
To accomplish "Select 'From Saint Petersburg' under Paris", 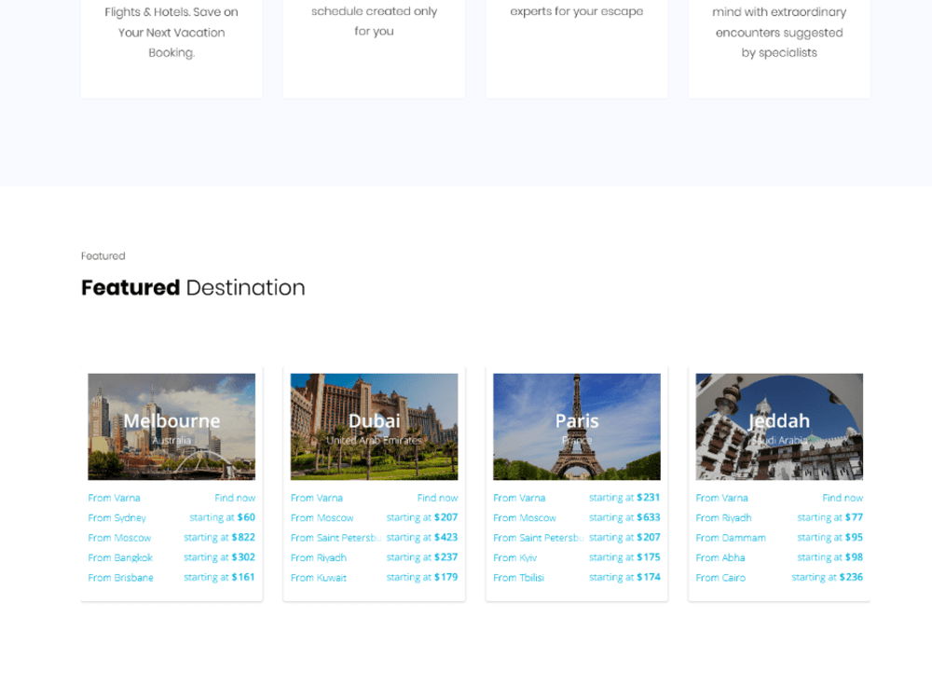I will [539, 538].
